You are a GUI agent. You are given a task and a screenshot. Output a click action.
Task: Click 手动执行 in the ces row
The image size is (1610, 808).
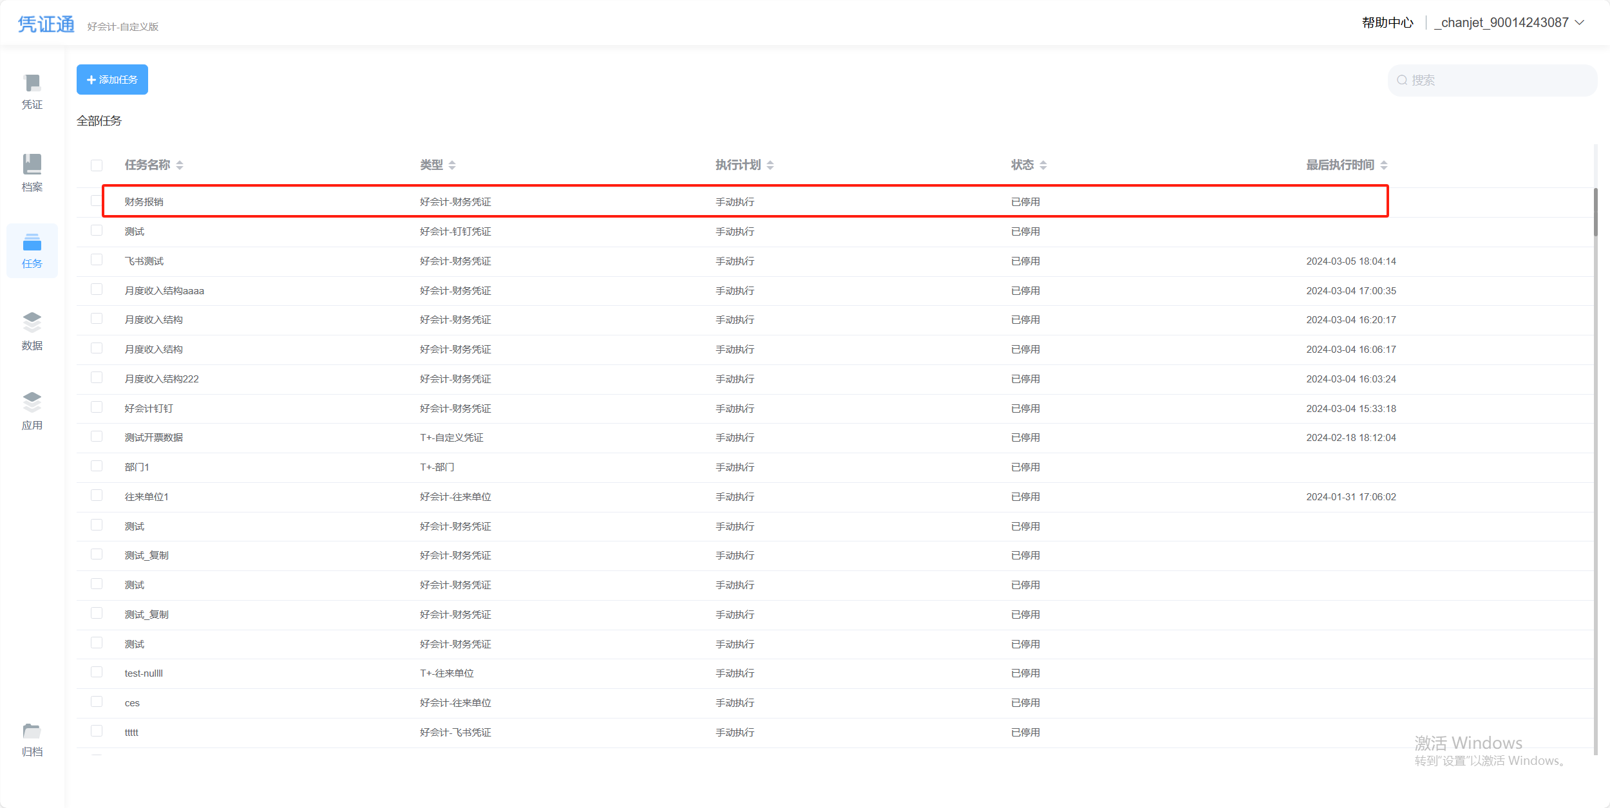pos(735,703)
